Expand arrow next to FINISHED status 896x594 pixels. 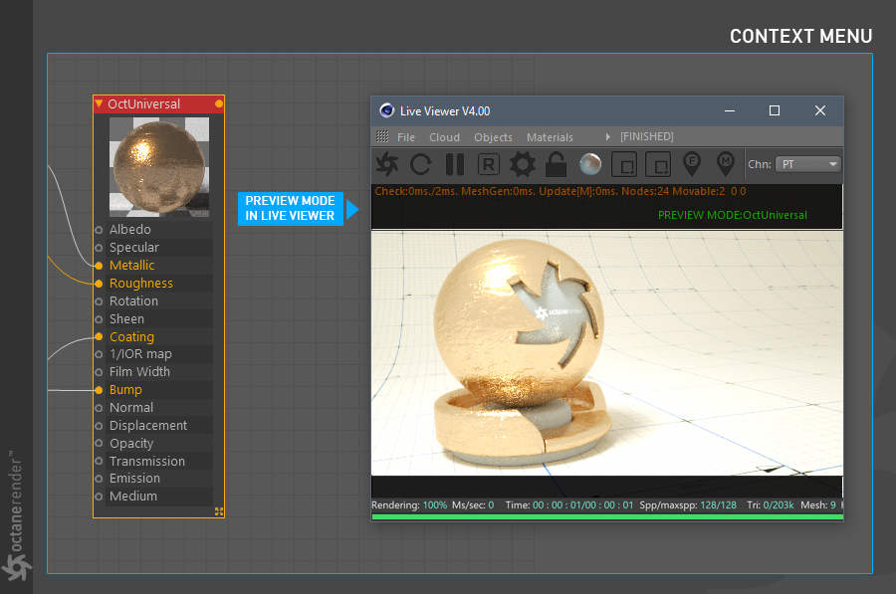tap(608, 137)
